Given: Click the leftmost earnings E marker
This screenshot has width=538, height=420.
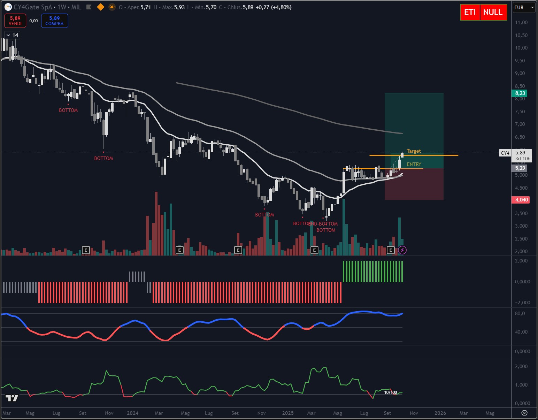Looking at the screenshot, I should click(86, 250).
